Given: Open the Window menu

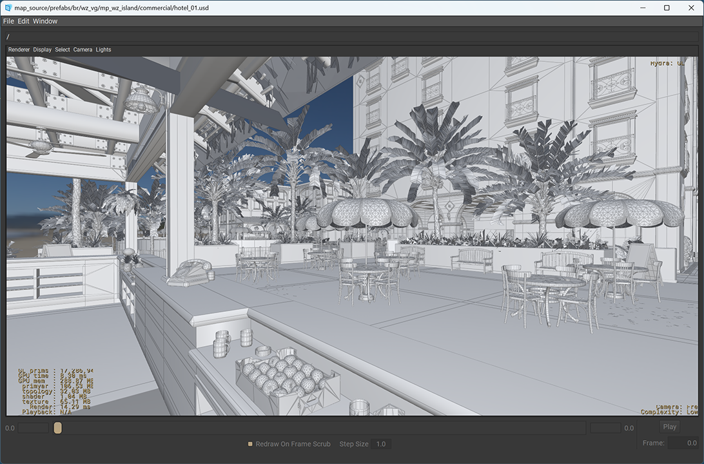Looking at the screenshot, I should pyautogui.click(x=45, y=21).
